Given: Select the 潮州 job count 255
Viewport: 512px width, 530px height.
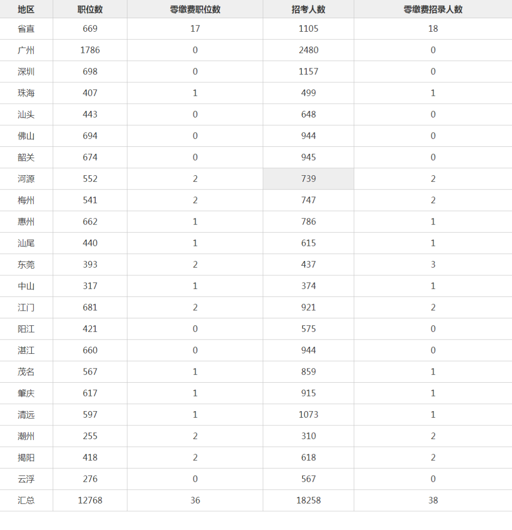Looking at the screenshot, I should tap(90, 436).
